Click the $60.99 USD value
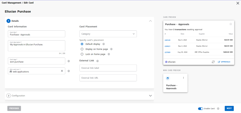The height and width of the screenshot is (113, 241). [x=228, y=46]
